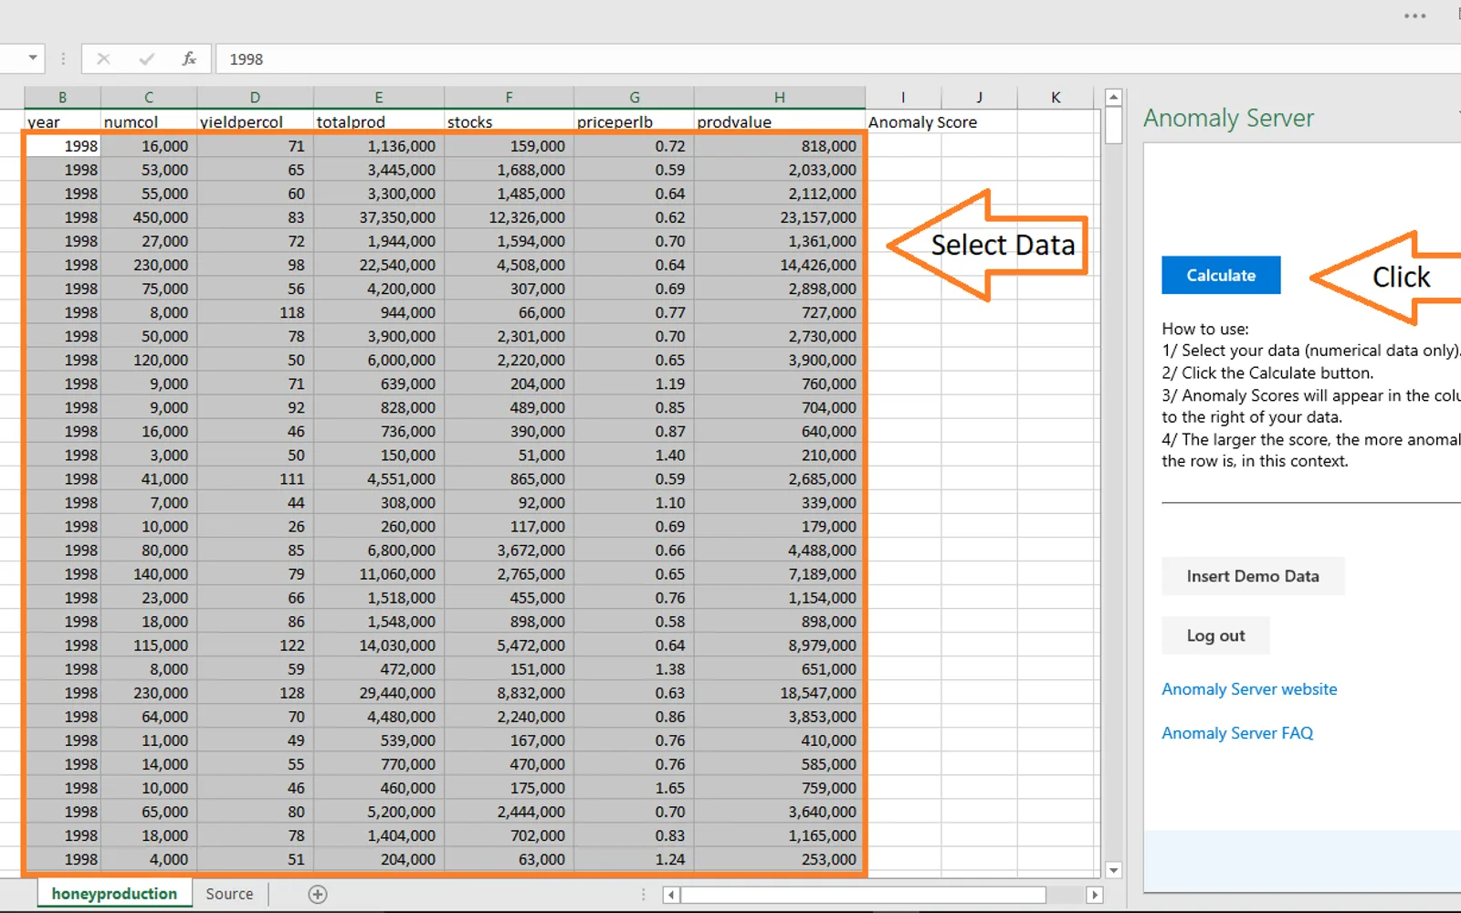The width and height of the screenshot is (1461, 913).
Task: Select column B header
Action: click(62, 98)
